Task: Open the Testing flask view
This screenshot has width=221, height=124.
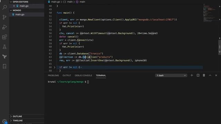Action: click(4, 47)
